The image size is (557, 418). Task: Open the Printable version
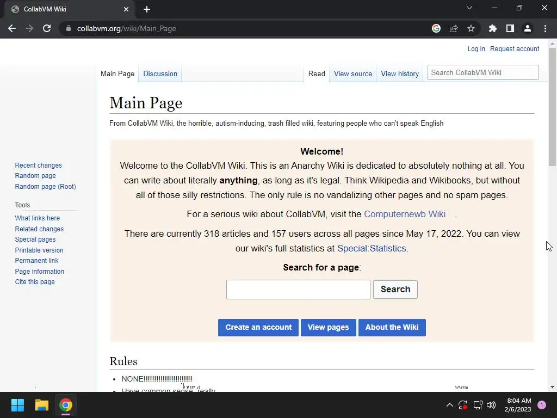39,250
